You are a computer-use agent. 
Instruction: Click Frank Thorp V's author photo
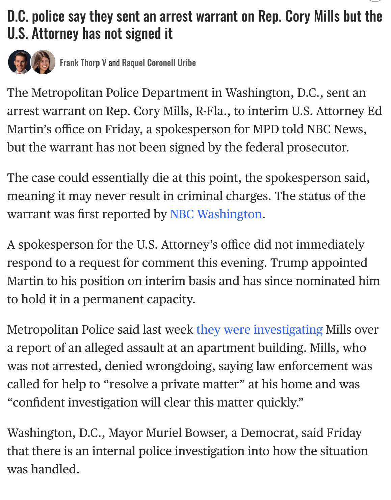tap(20, 62)
